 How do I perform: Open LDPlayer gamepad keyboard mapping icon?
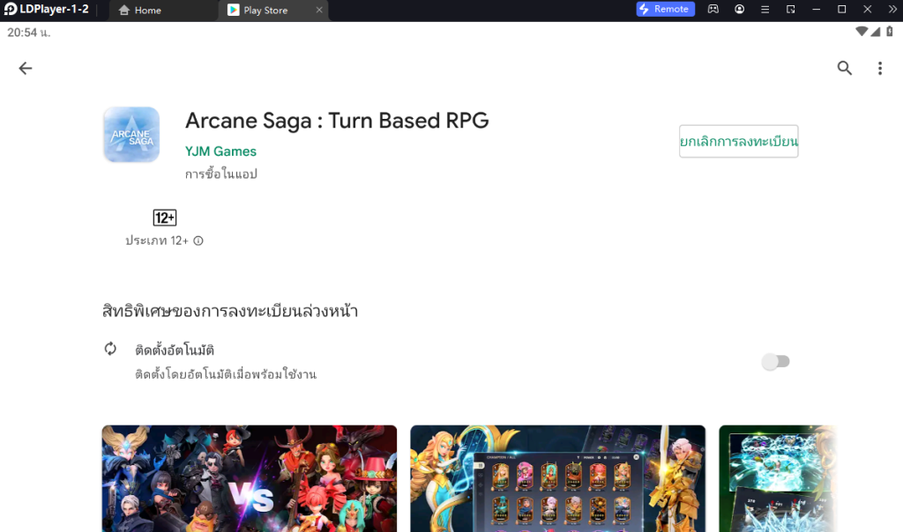click(x=713, y=9)
